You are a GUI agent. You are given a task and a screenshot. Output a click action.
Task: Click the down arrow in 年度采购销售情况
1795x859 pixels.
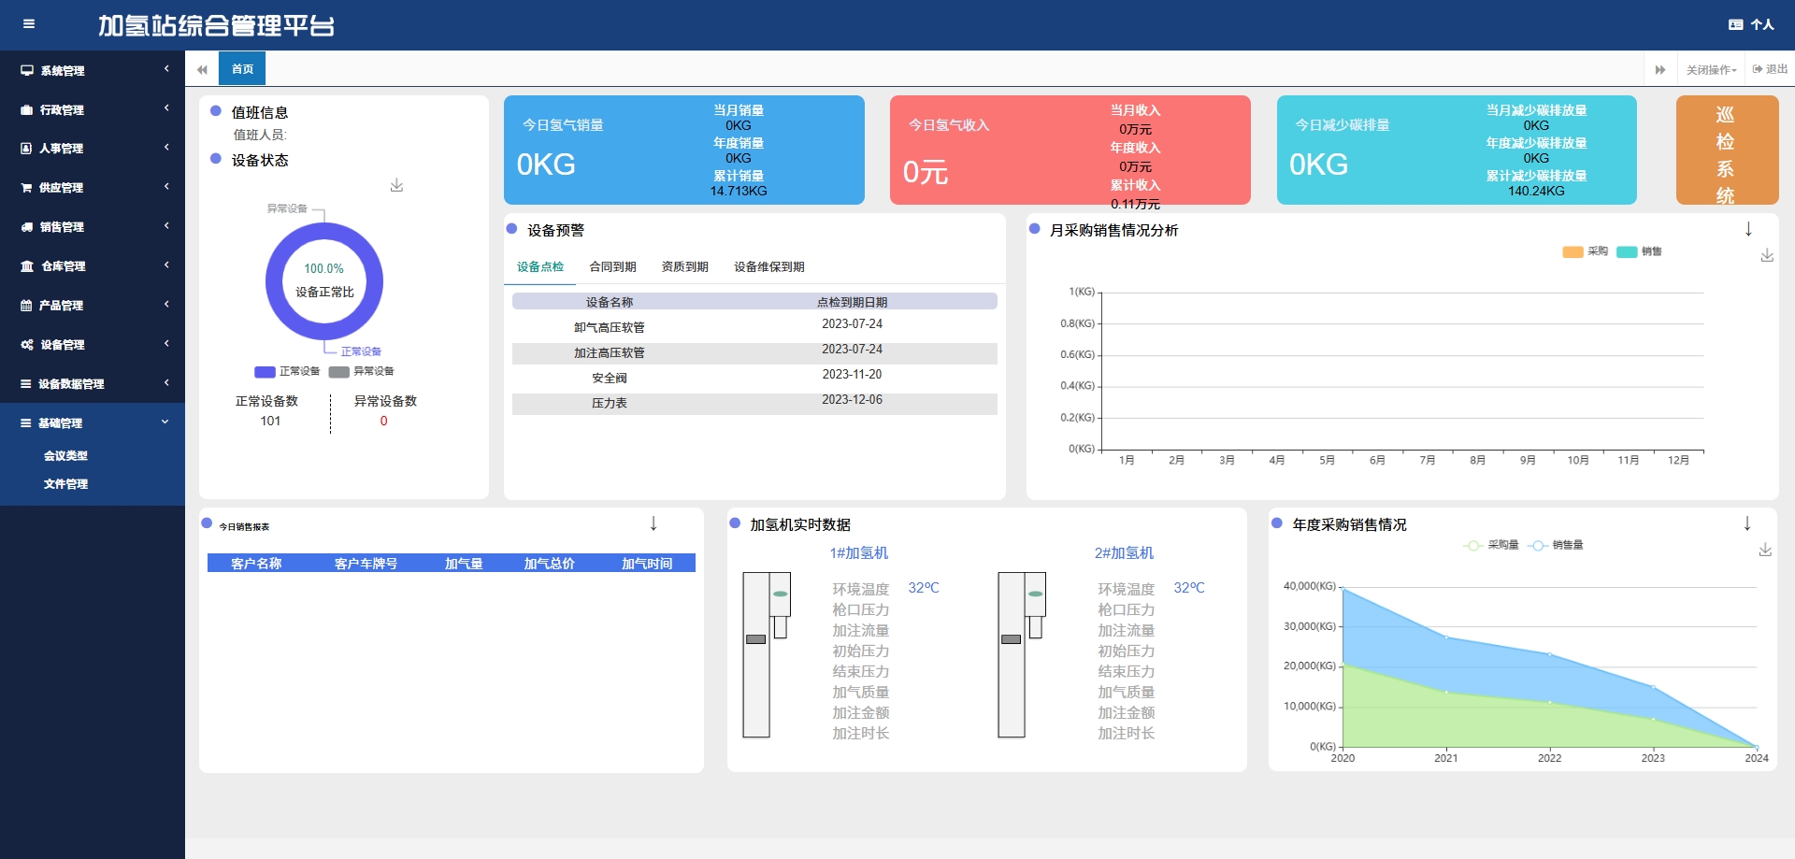pyautogui.click(x=1747, y=523)
